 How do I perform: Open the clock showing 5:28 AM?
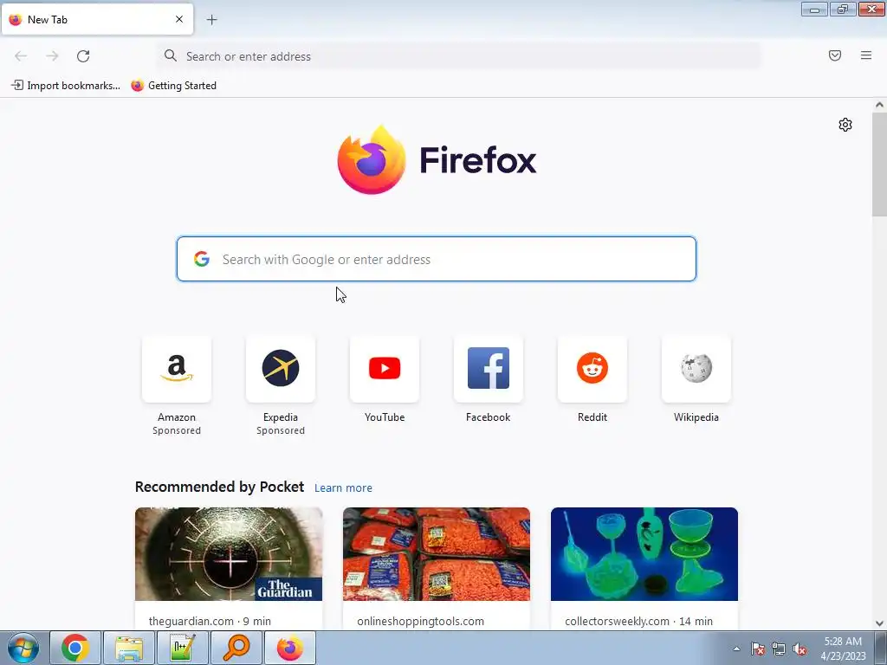click(843, 649)
